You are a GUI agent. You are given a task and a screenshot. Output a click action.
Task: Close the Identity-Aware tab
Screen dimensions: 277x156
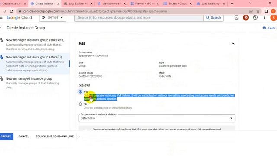[x=125, y=3]
